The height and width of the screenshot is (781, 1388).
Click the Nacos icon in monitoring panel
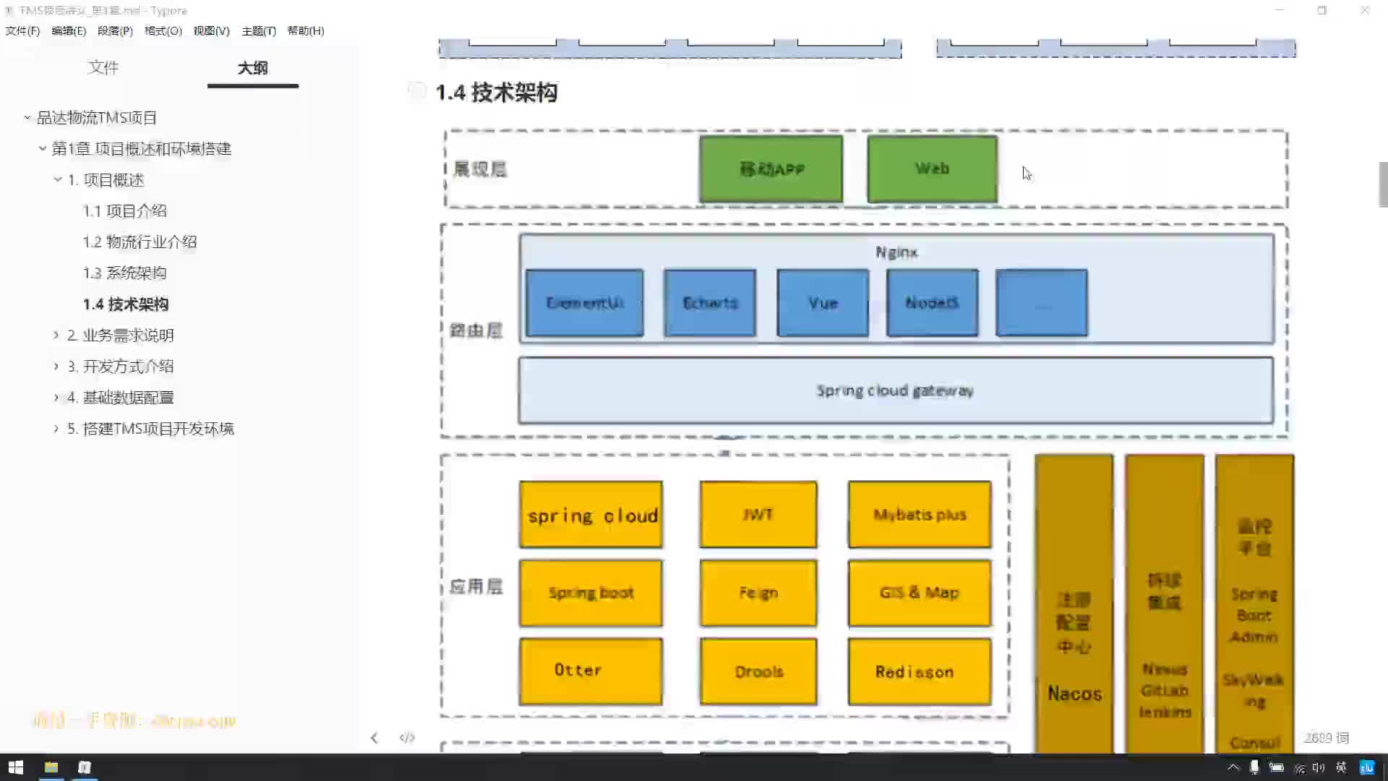tap(1074, 693)
